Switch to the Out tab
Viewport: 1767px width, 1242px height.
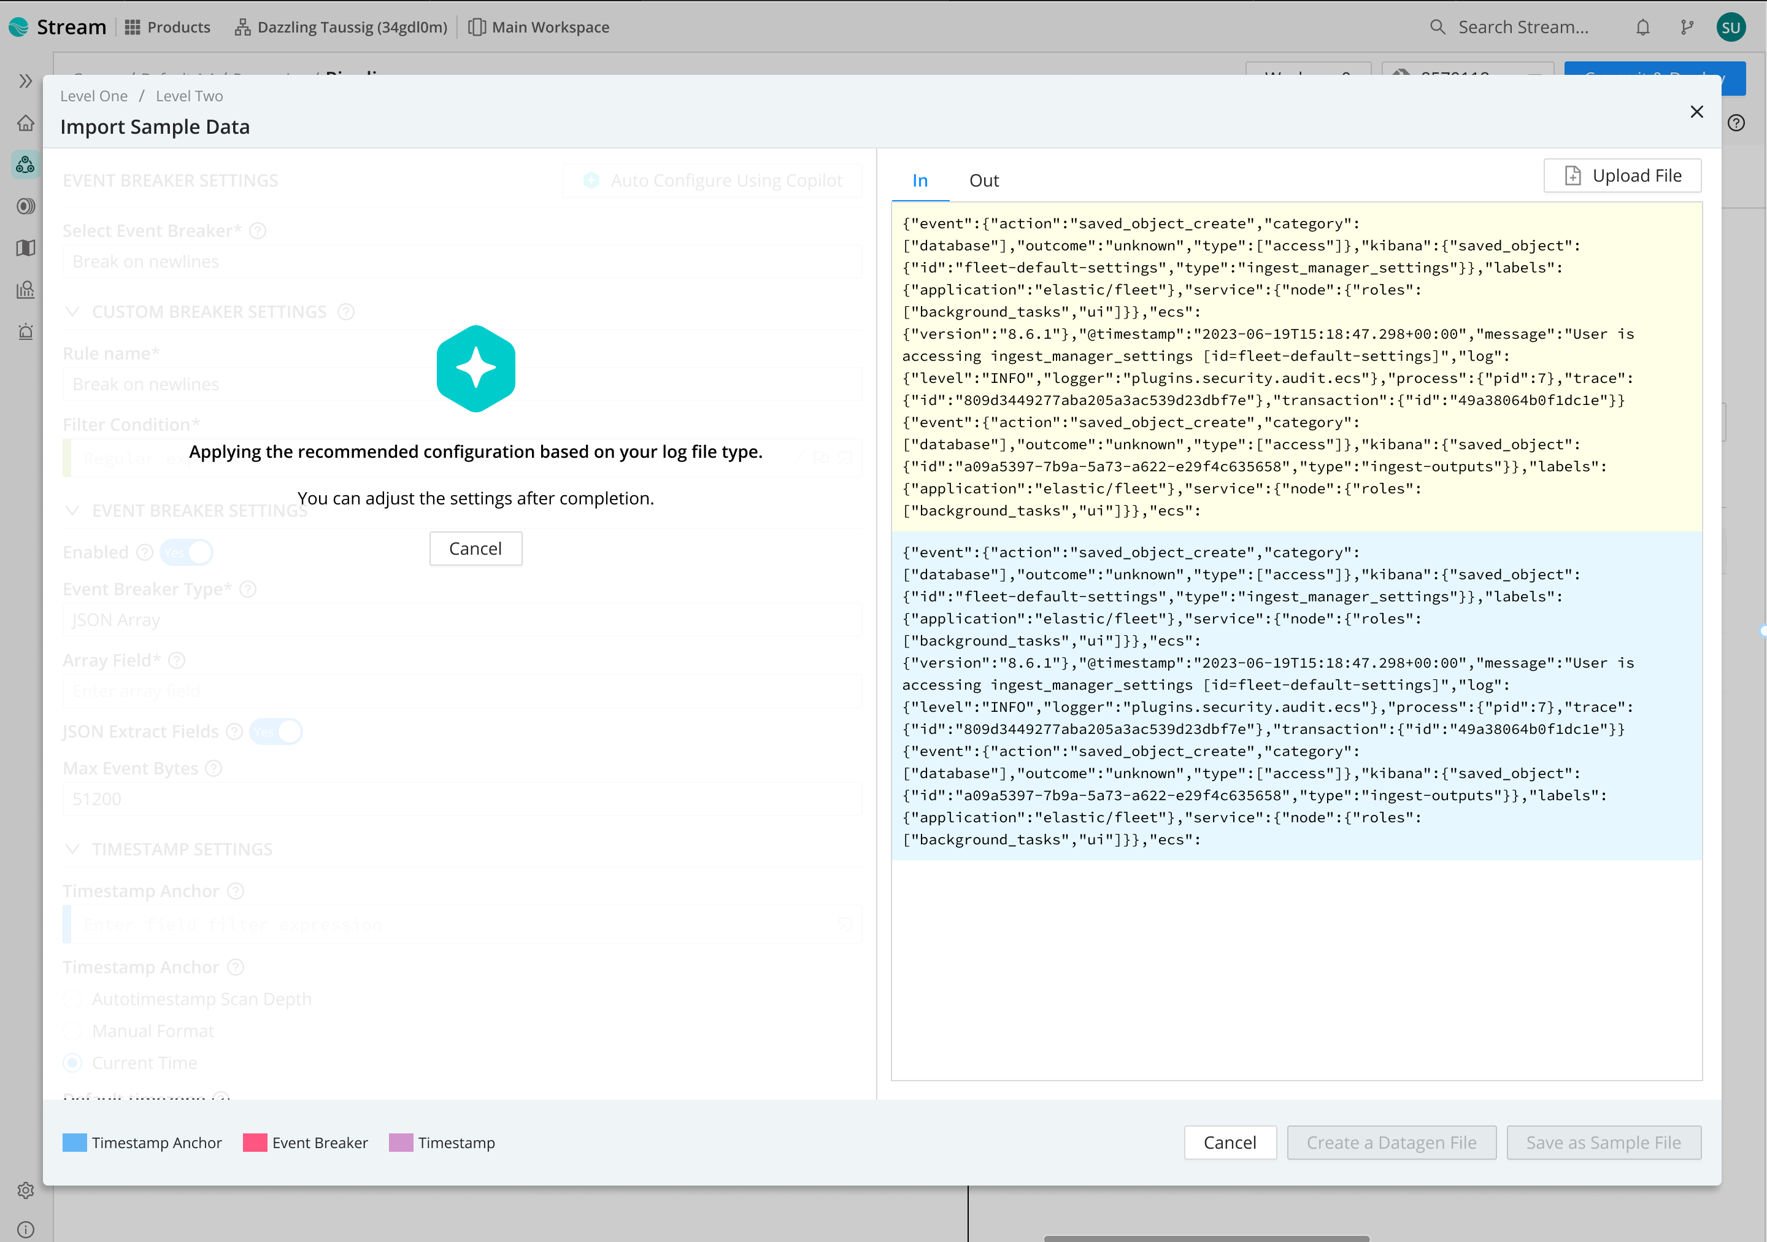click(x=984, y=181)
